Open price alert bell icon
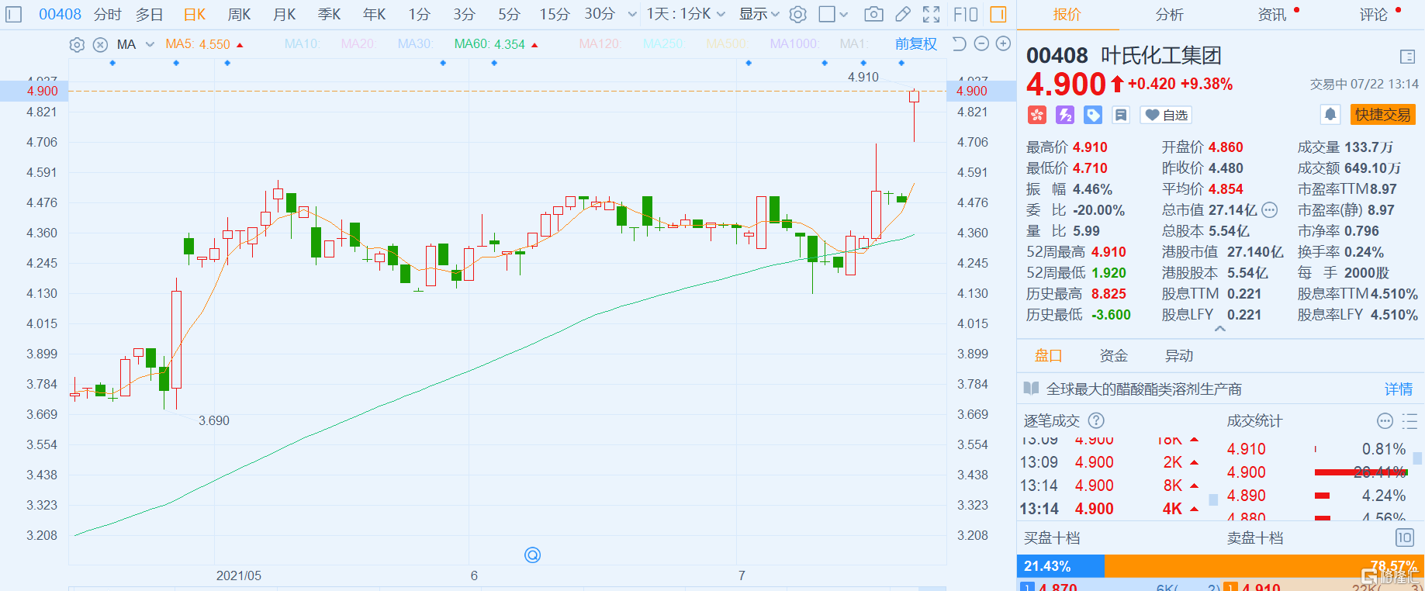This screenshot has height=591, width=1425. pos(1330,115)
